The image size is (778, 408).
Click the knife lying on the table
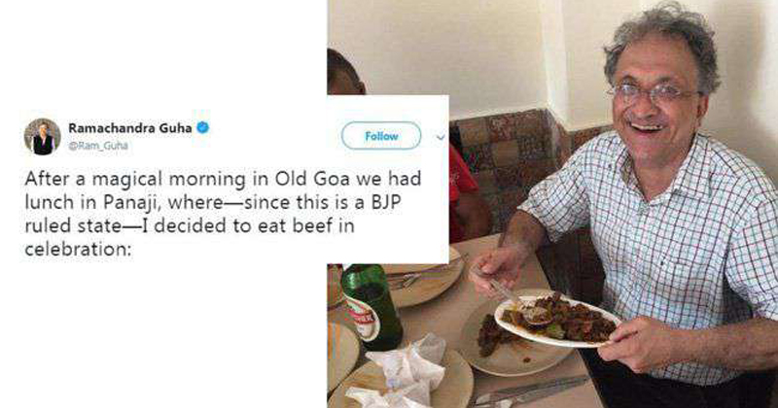click(530, 391)
